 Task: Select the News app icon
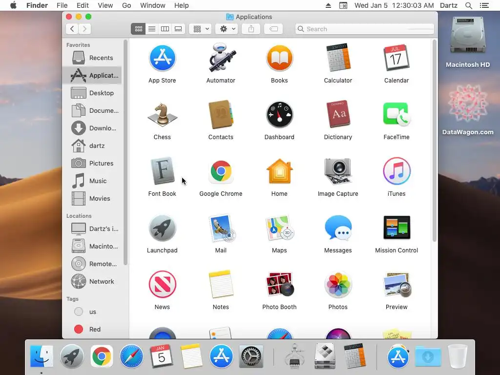click(x=162, y=285)
